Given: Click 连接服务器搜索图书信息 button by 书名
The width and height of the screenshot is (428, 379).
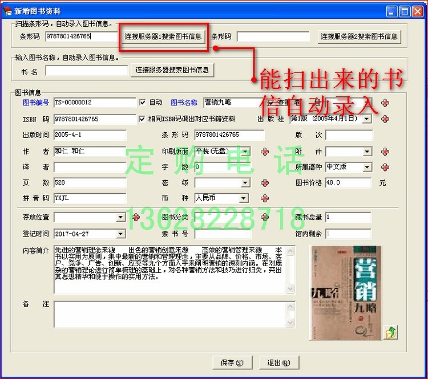Looking at the screenshot, I should [x=172, y=70].
